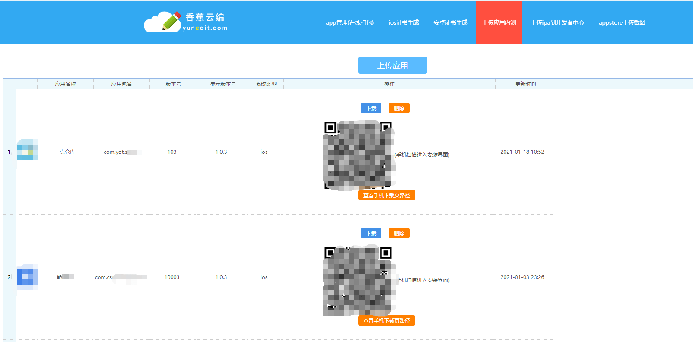
Task: Open the 安卓证书生成 menu item
Action: click(x=451, y=22)
